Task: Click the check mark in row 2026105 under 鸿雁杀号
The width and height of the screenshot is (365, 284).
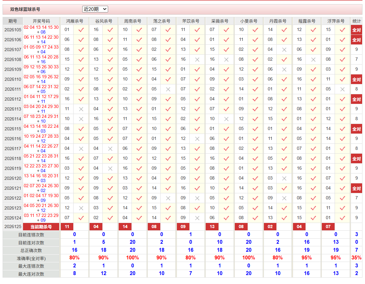Action: tap(81, 30)
